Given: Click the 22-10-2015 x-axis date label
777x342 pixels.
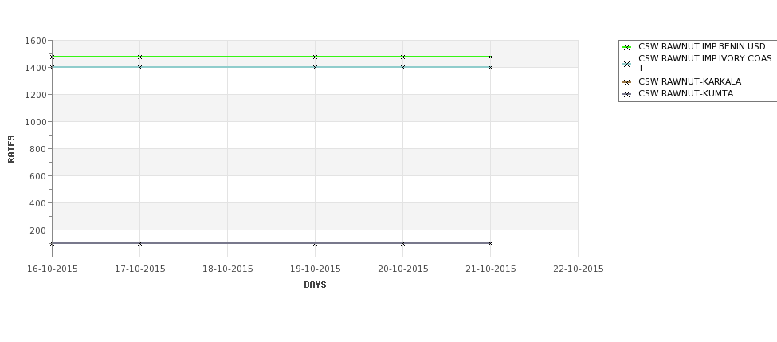Looking at the screenshot, I should coord(579,269).
